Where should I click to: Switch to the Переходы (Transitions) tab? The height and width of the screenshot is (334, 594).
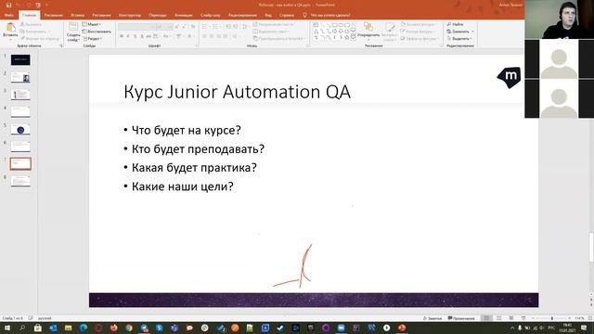click(158, 15)
